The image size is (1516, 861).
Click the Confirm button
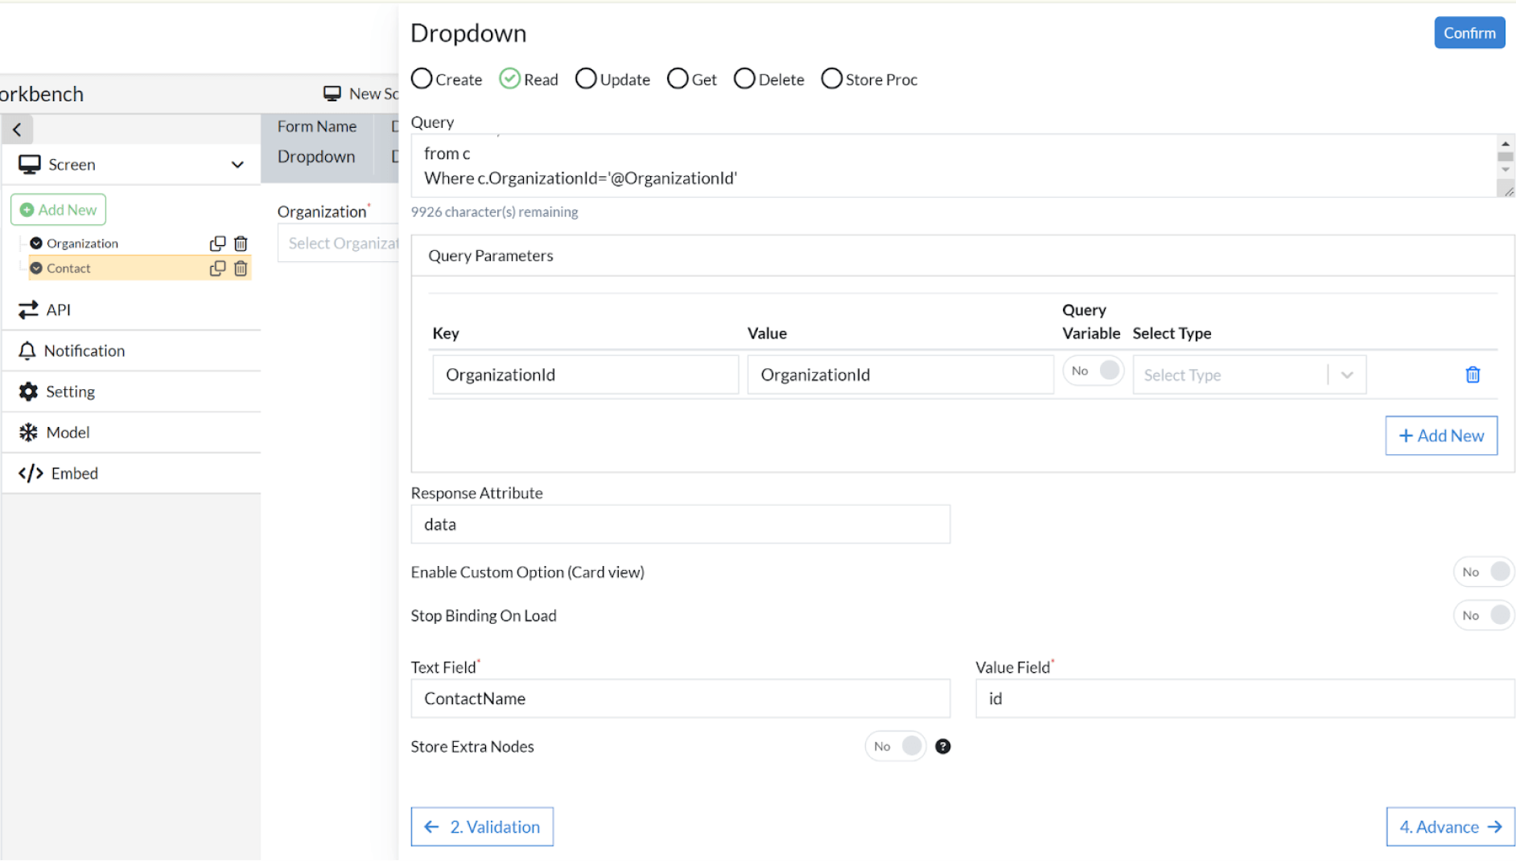tap(1469, 33)
